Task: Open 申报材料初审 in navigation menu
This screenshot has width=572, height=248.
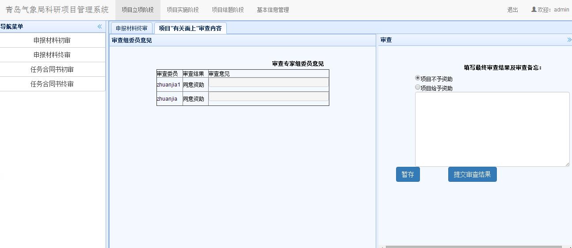Action: point(52,40)
